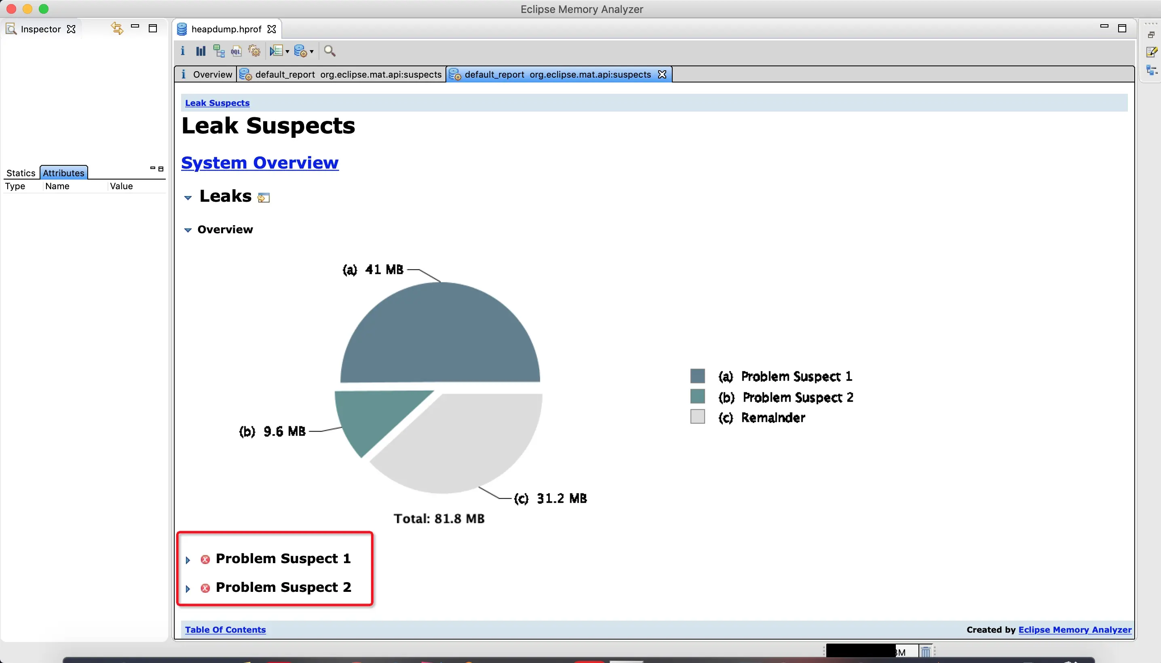Viewport: 1161px width, 663px height.
Task: Click the Table Of Contents link
Action: click(225, 629)
